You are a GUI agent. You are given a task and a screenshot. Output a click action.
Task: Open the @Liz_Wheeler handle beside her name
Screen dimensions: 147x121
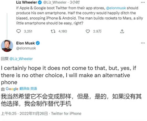(x=55, y=2)
